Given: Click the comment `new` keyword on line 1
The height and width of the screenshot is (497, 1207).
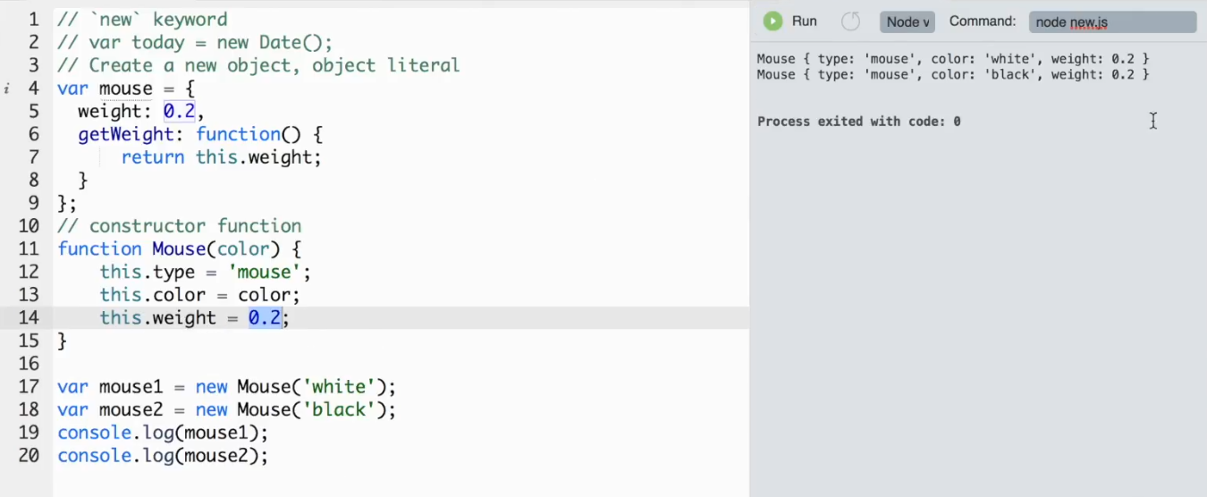Looking at the screenshot, I should (x=142, y=19).
